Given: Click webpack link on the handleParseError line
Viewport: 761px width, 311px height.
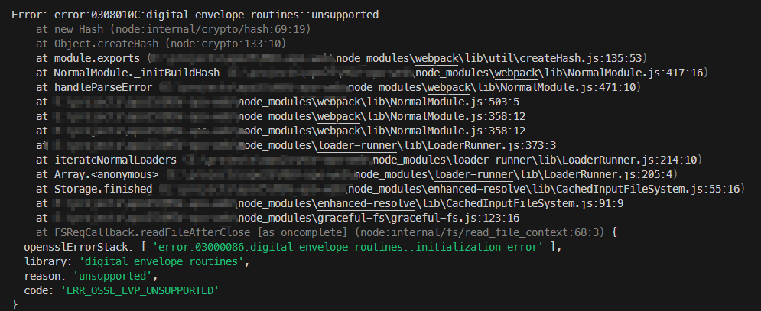Looking at the screenshot, I should [x=450, y=87].
